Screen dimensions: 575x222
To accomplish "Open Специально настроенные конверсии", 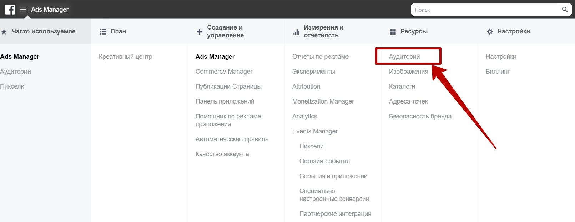I will click(334, 195).
